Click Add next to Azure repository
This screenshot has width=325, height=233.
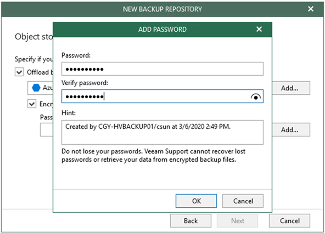291,88
